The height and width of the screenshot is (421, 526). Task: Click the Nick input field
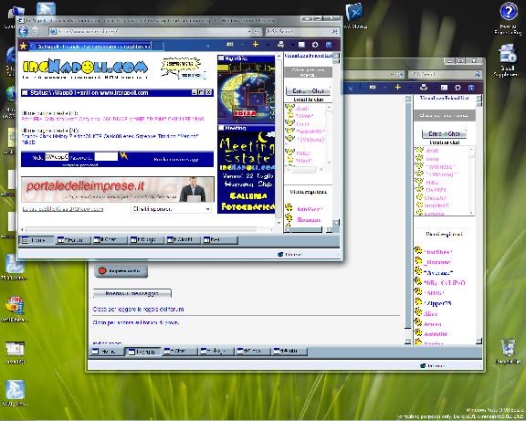point(57,156)
